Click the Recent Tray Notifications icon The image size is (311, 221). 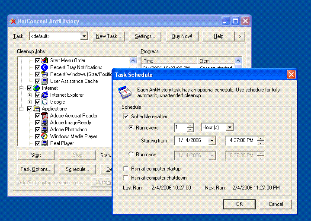45,67
